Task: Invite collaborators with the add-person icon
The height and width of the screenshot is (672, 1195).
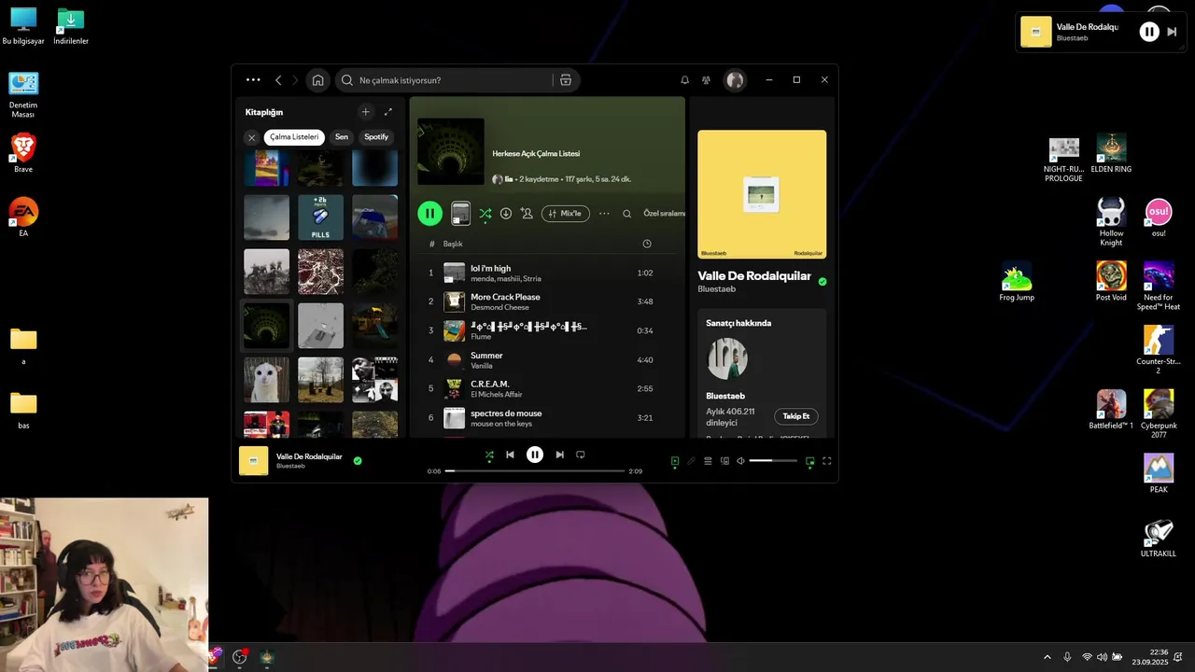Action: [x=527, y=214]
